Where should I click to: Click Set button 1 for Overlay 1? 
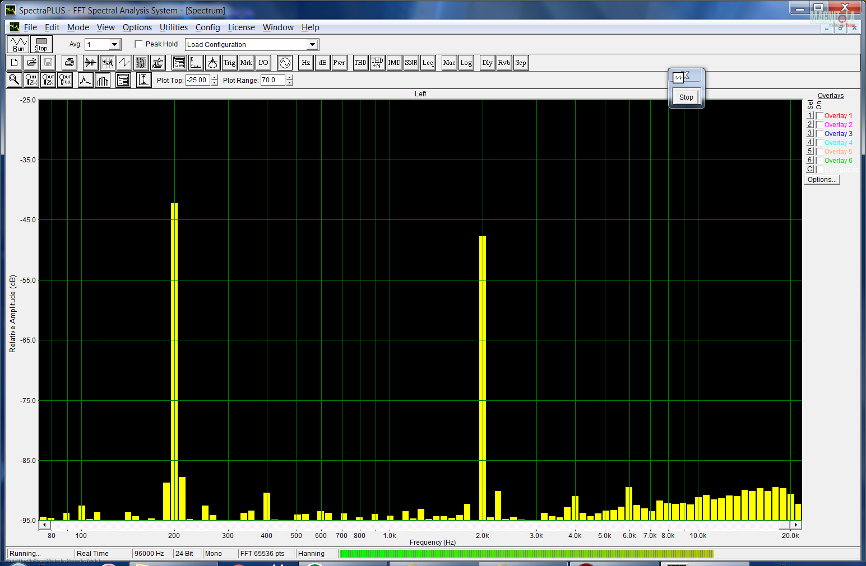[x=810, y=115]
